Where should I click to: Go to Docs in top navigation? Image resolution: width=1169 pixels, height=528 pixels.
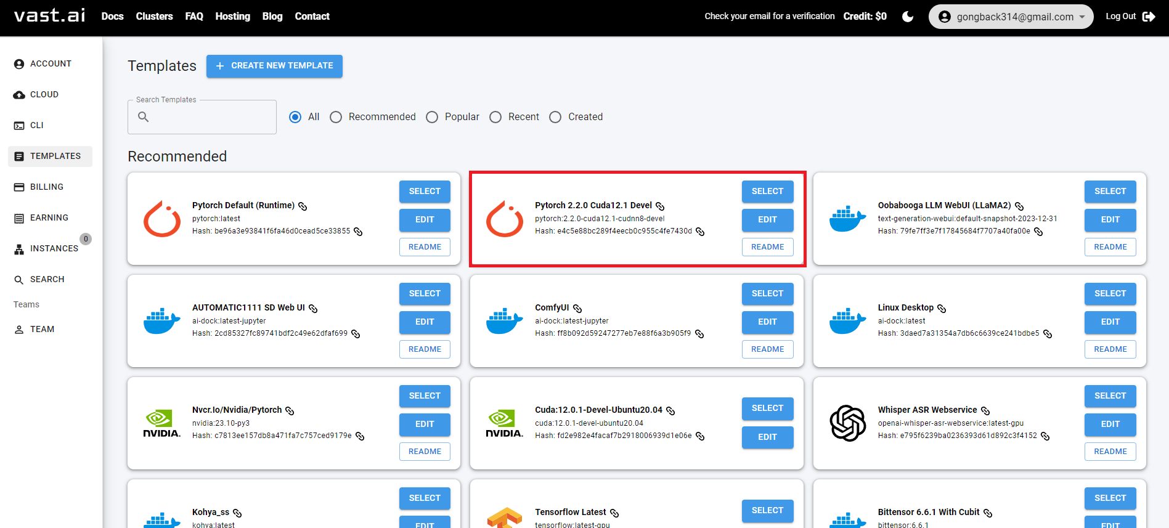click(x=112, y=17)
